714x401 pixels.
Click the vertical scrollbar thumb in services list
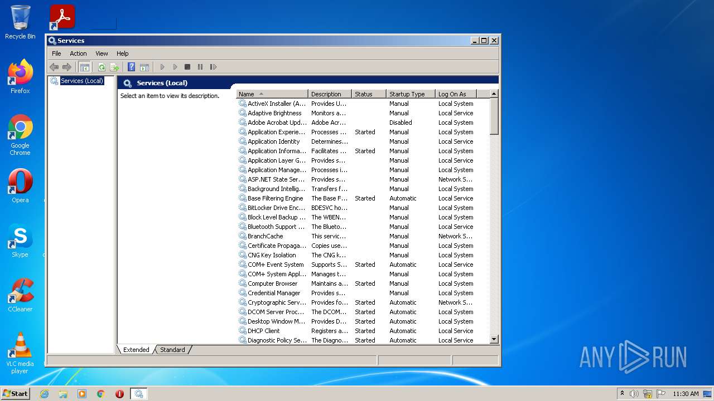(494, 116)
